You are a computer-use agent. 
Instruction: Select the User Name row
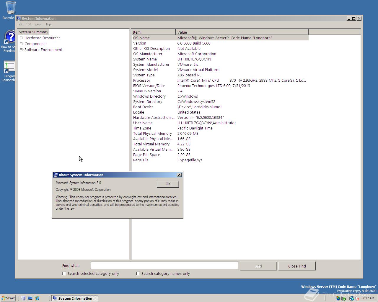tap(220, 123)
